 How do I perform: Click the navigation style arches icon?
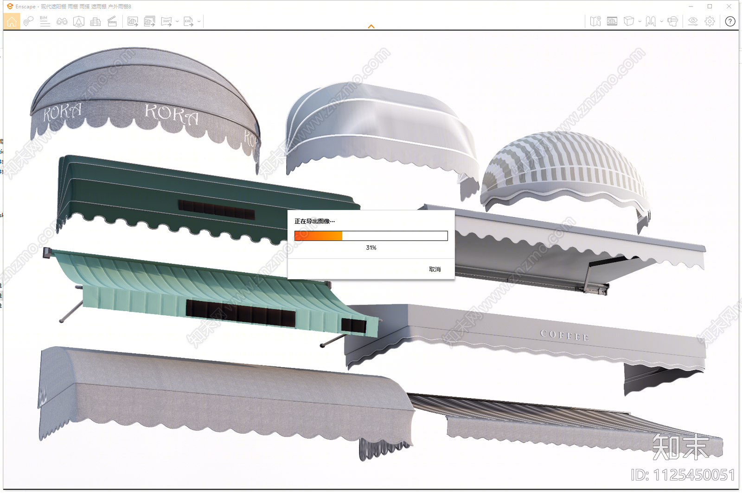click(651, 21)
